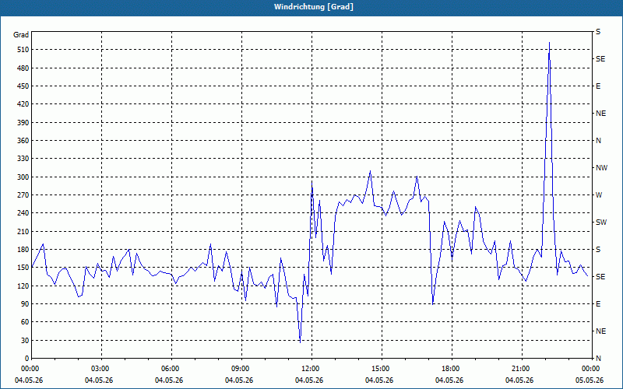Viewport: 623px width, 389px height.
Task: Click the 270 y-axis value
Action: click(23, 195)
